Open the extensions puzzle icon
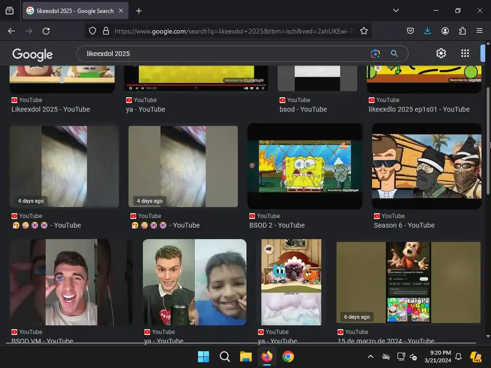491x368 pixels. click(x=462, y=31)
